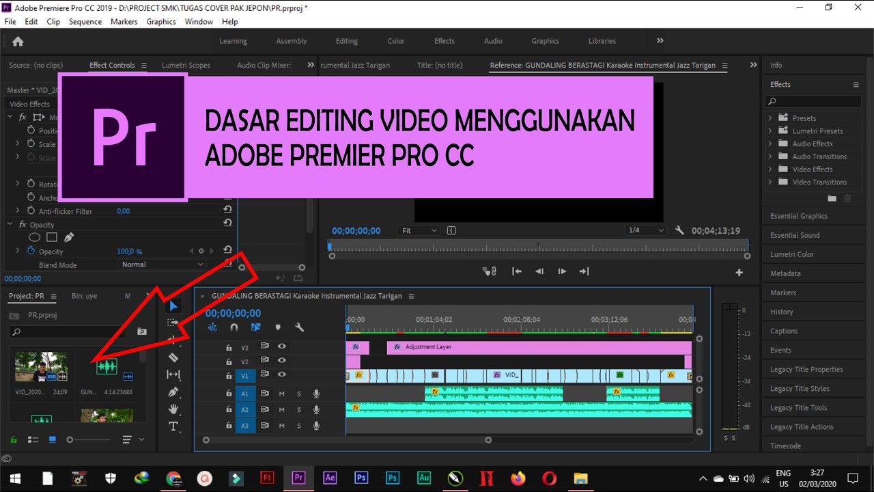This screenshot has height=492, width=874.
Task: Open the 1/4 playback resolution dropdown
Action: [646, 230]
